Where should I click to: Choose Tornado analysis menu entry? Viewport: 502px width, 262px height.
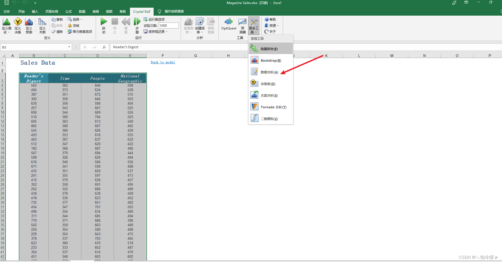(x=271, y=107)
